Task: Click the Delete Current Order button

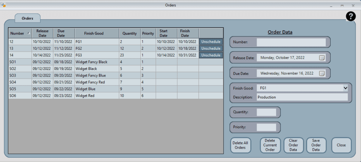Action: 270,145
